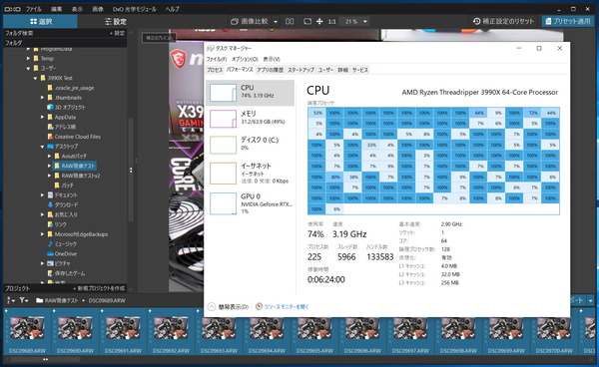Select the pan/move arrows tool
This screenshot has width=599, height=367.
click(319, 21)
